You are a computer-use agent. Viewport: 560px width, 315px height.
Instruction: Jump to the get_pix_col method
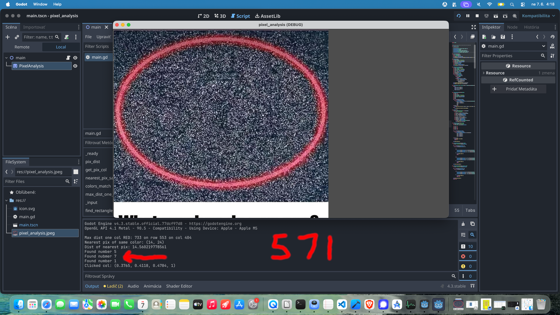[x=96, y=170]
